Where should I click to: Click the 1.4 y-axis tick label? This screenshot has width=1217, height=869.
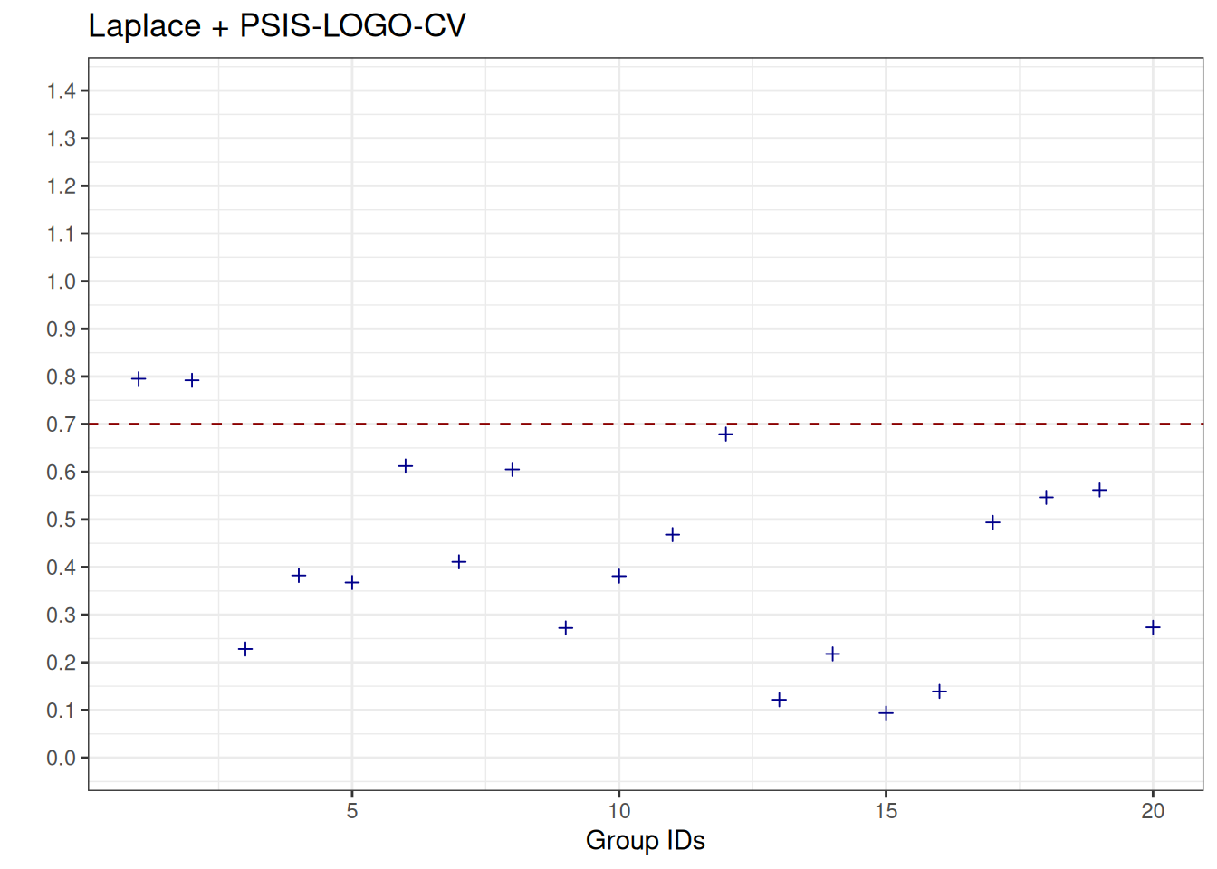(62, 91)
